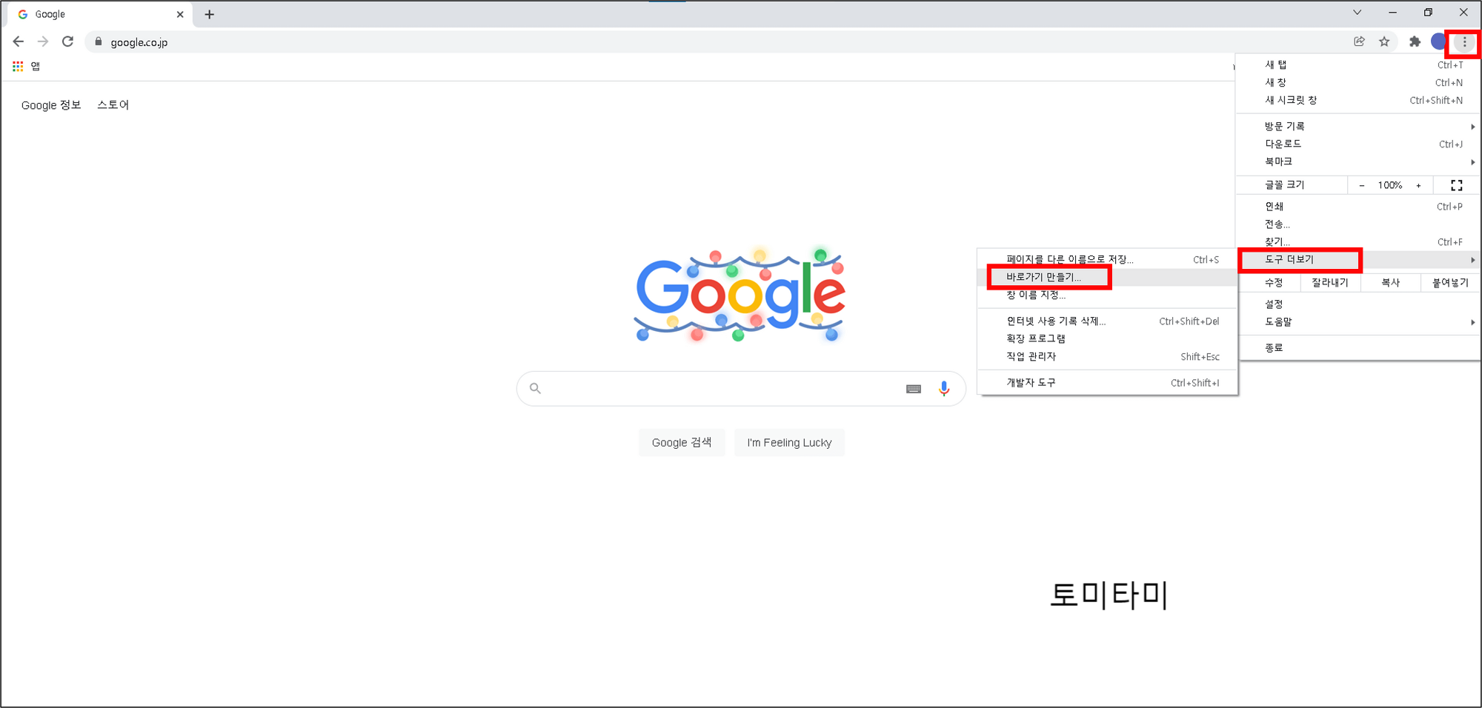This screenshot has height=708, width=1482.
Task: Decrease zoom with the minus button
Action: click(1362, 185)
